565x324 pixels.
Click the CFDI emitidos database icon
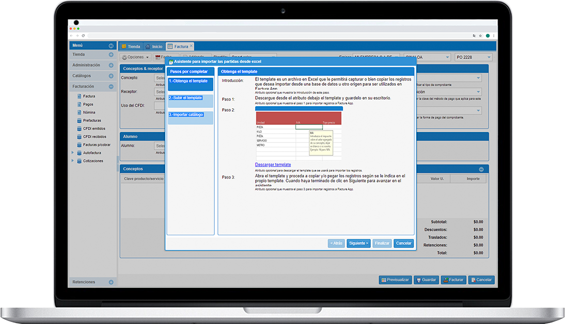(79, 128)
